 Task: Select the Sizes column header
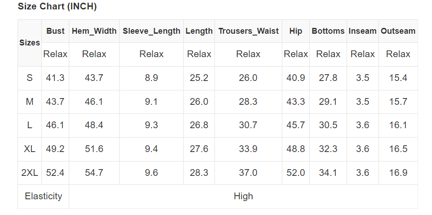[x=30, y=43]
